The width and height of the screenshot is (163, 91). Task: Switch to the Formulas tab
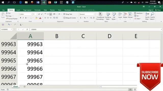(x=37, y=10)
